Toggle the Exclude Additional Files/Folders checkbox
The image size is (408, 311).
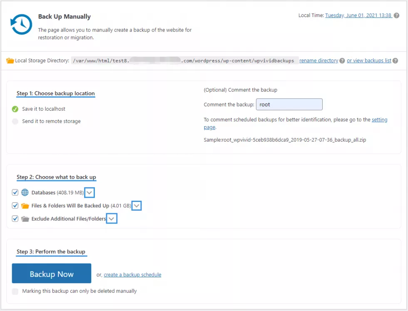tap(15, 218)
